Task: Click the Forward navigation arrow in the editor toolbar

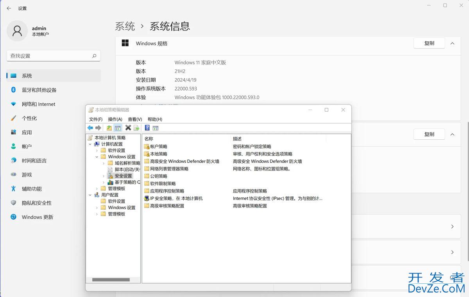Action: [x=98, y=128]
